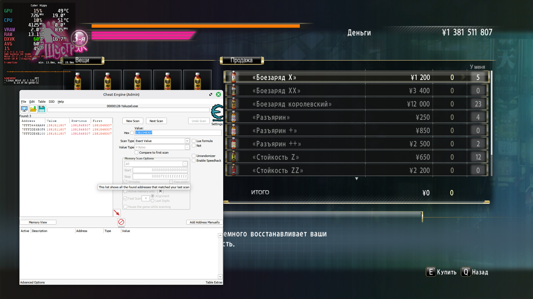The height and width of the screenshot is (299, 533).
Task: Click the scan progress bar
Action: pyautogui.click(x=128, y=110)
